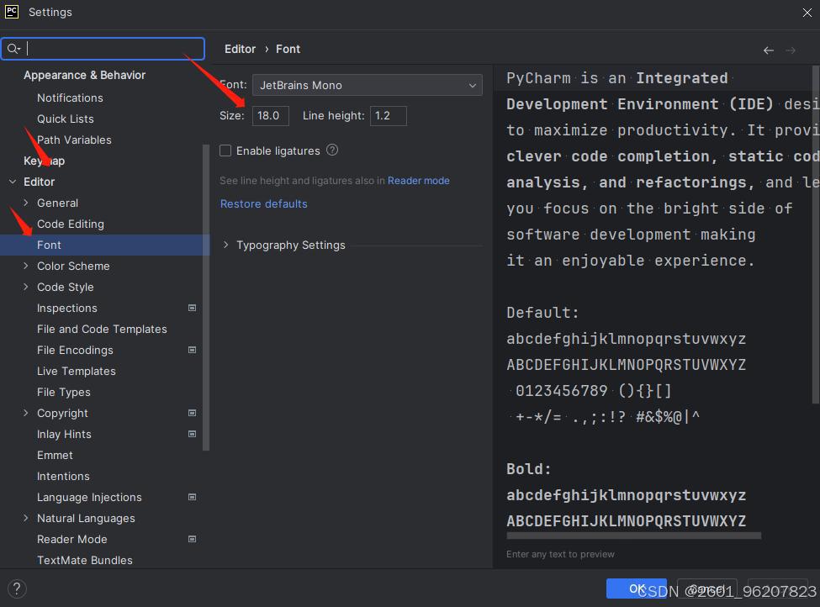Image resolution: width=820 pixels, height=607 pixels.
Task: Open File Encodings settings
Action: (75, 350)
